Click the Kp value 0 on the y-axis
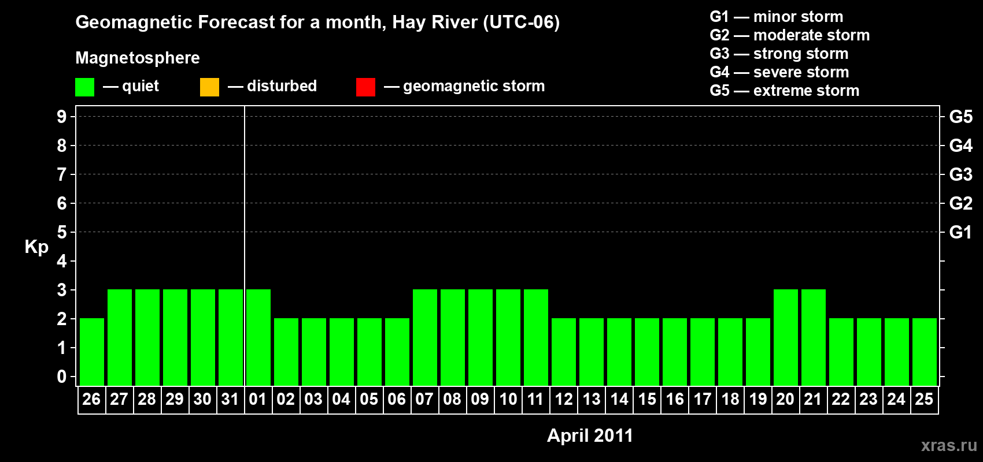Screen dimensions: 983x462 coord(62,377)
